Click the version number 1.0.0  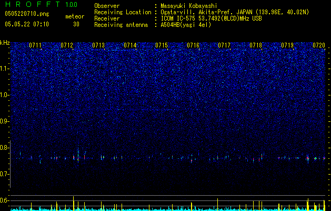click(71, 5)
